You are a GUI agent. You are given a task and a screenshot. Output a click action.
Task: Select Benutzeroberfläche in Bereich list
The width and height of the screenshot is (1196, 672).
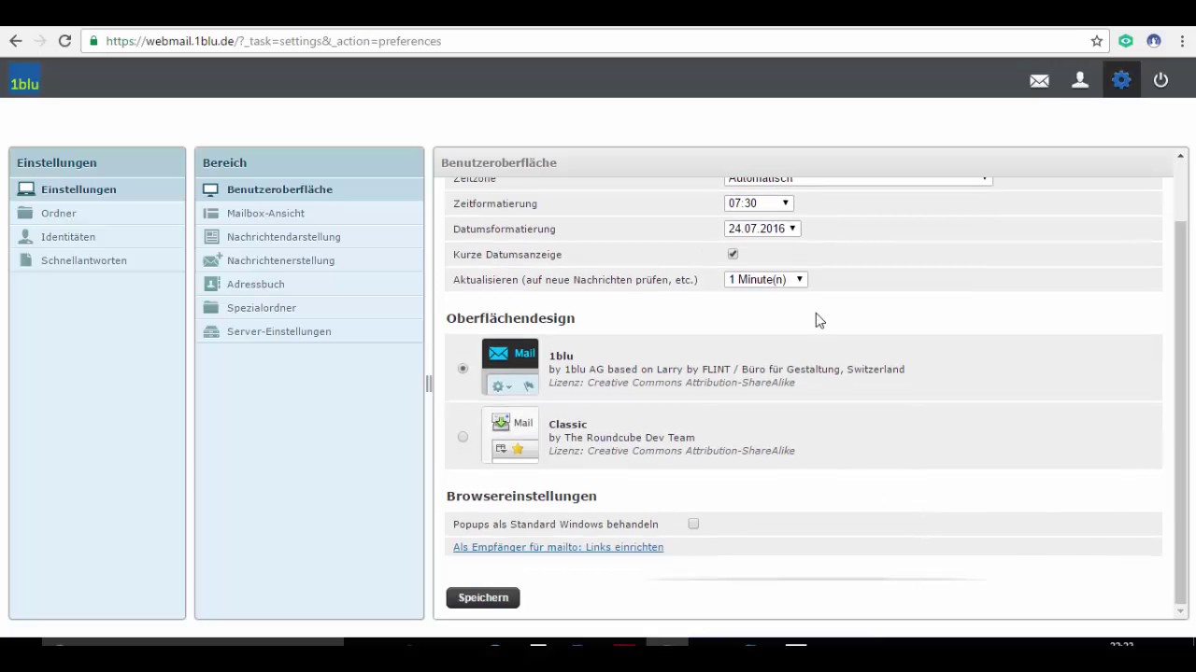tap(309, 189)
